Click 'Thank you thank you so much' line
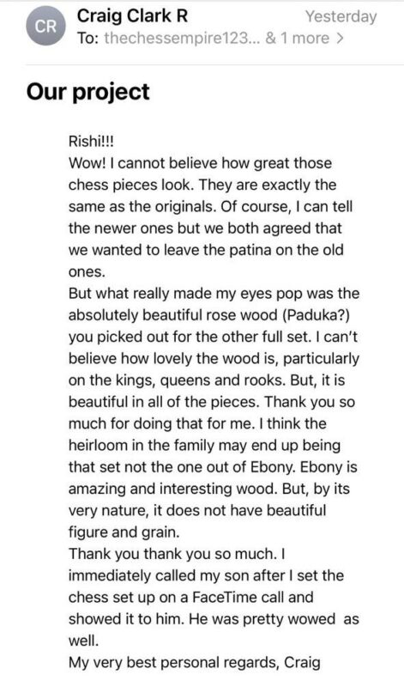 178,554
